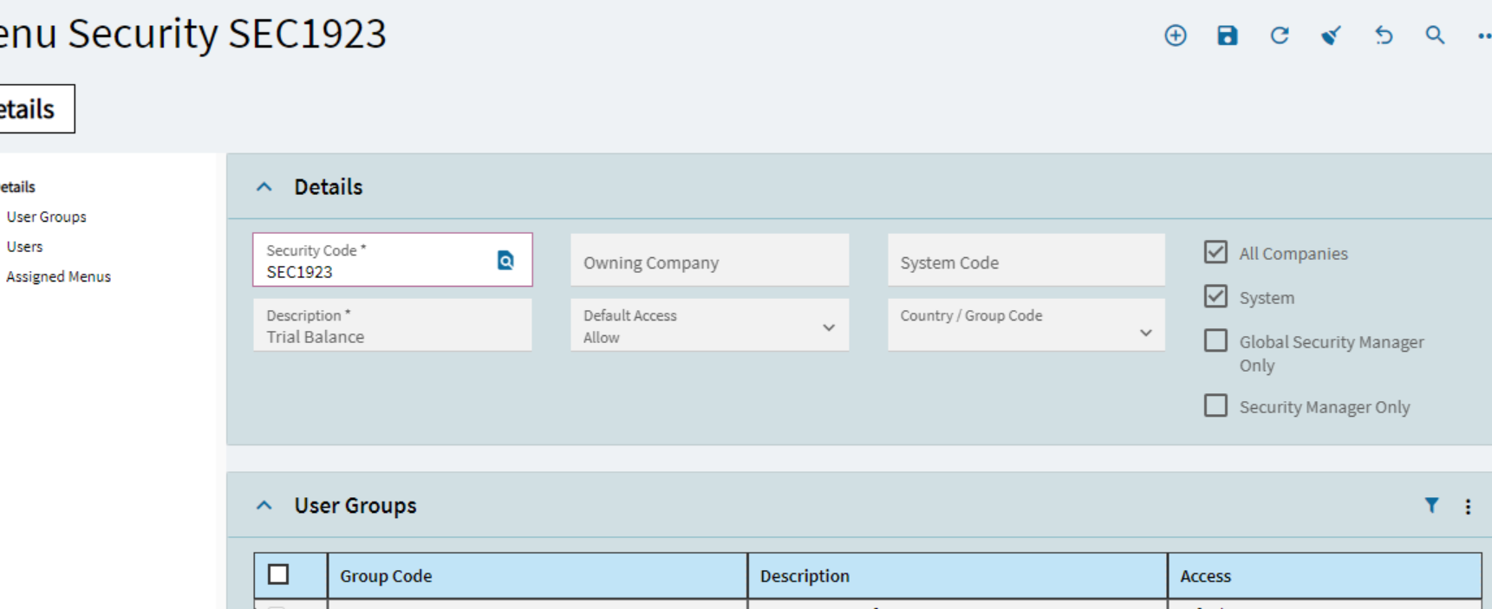Tick the Security Manager Only checkbox

tap(1215, 405)
